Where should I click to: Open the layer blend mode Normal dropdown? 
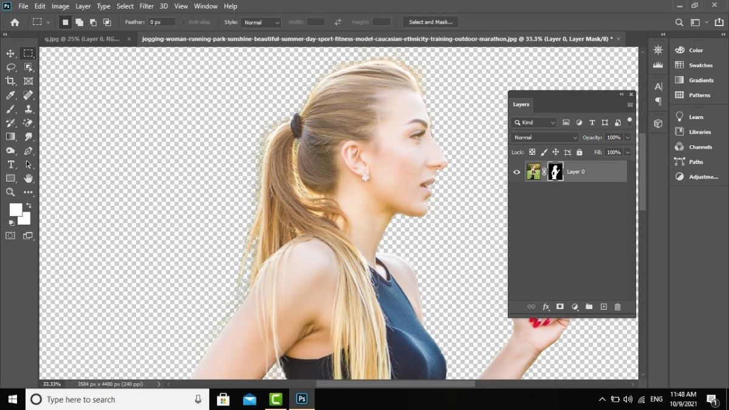[x=545, y=137]
